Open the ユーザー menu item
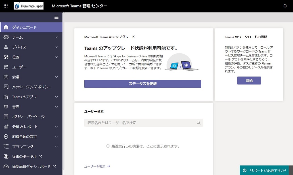Screen dimensions: 293x175 [31, 67]
